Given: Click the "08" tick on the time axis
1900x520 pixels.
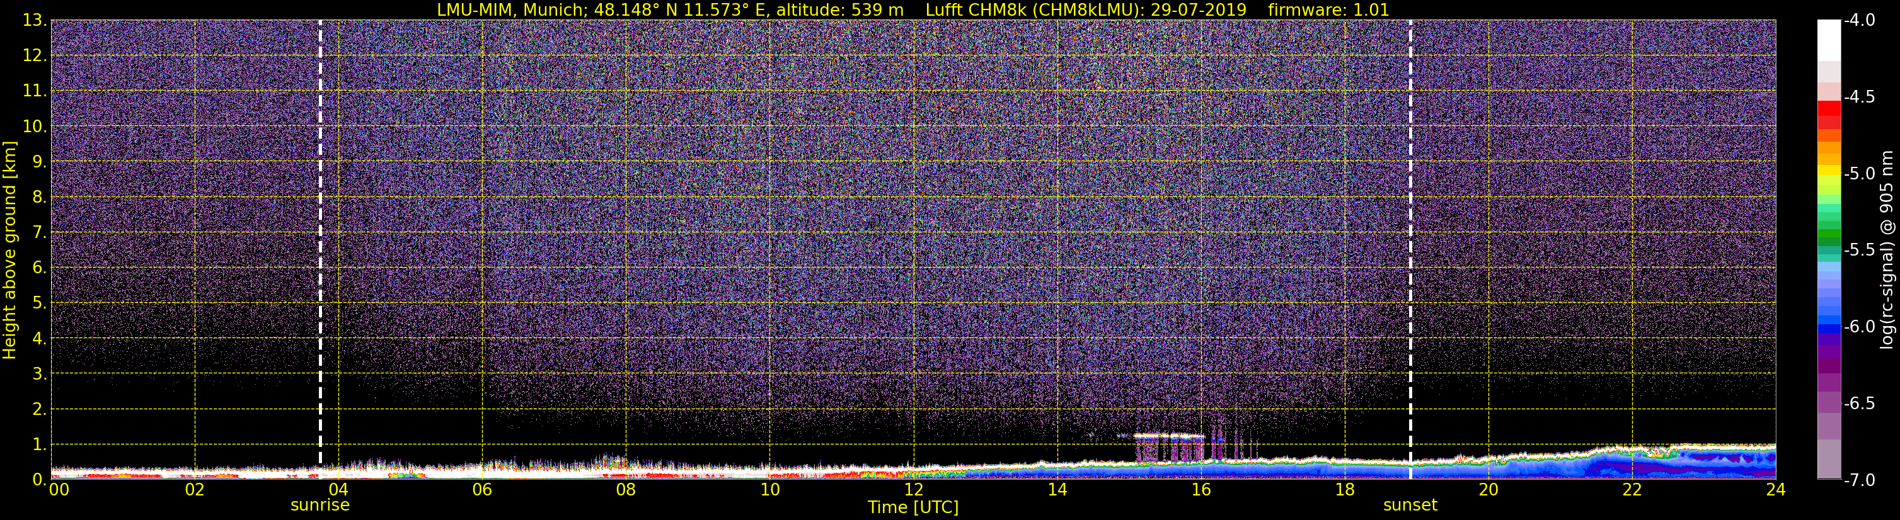Looking at the screenshot, I should tap(626, 490).
